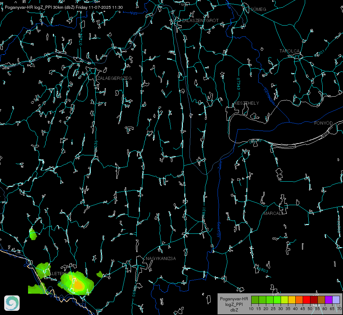
Task: Click the 6831 road number label
Action: [x=204, y=212]
